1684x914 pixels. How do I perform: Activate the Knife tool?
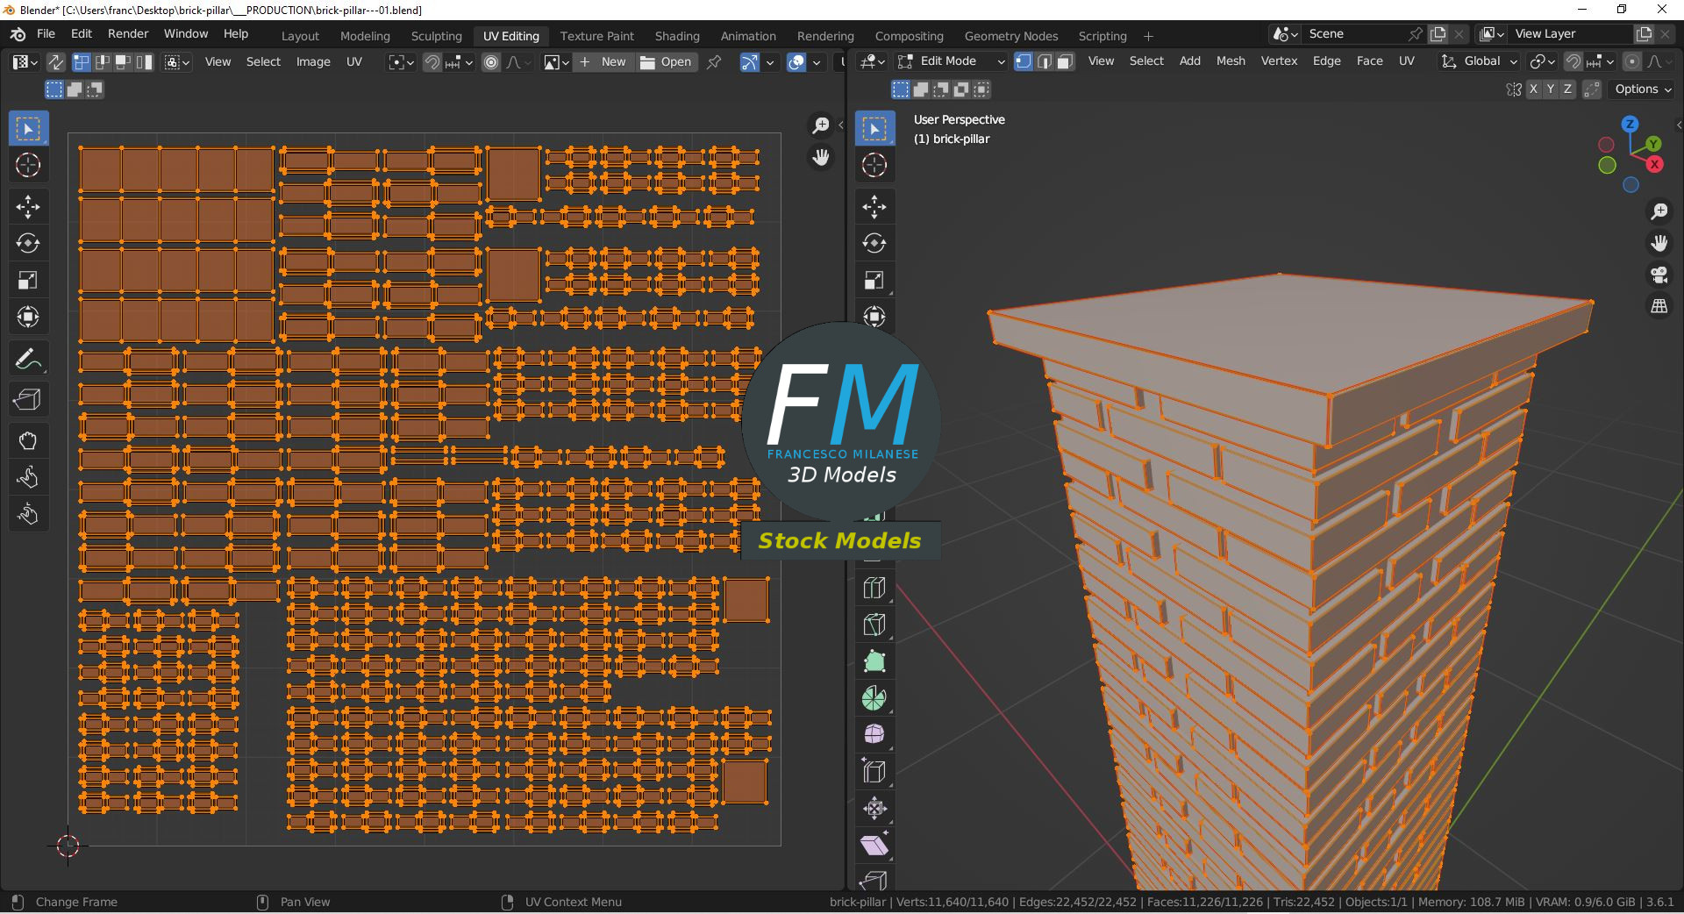coord(874,625)
